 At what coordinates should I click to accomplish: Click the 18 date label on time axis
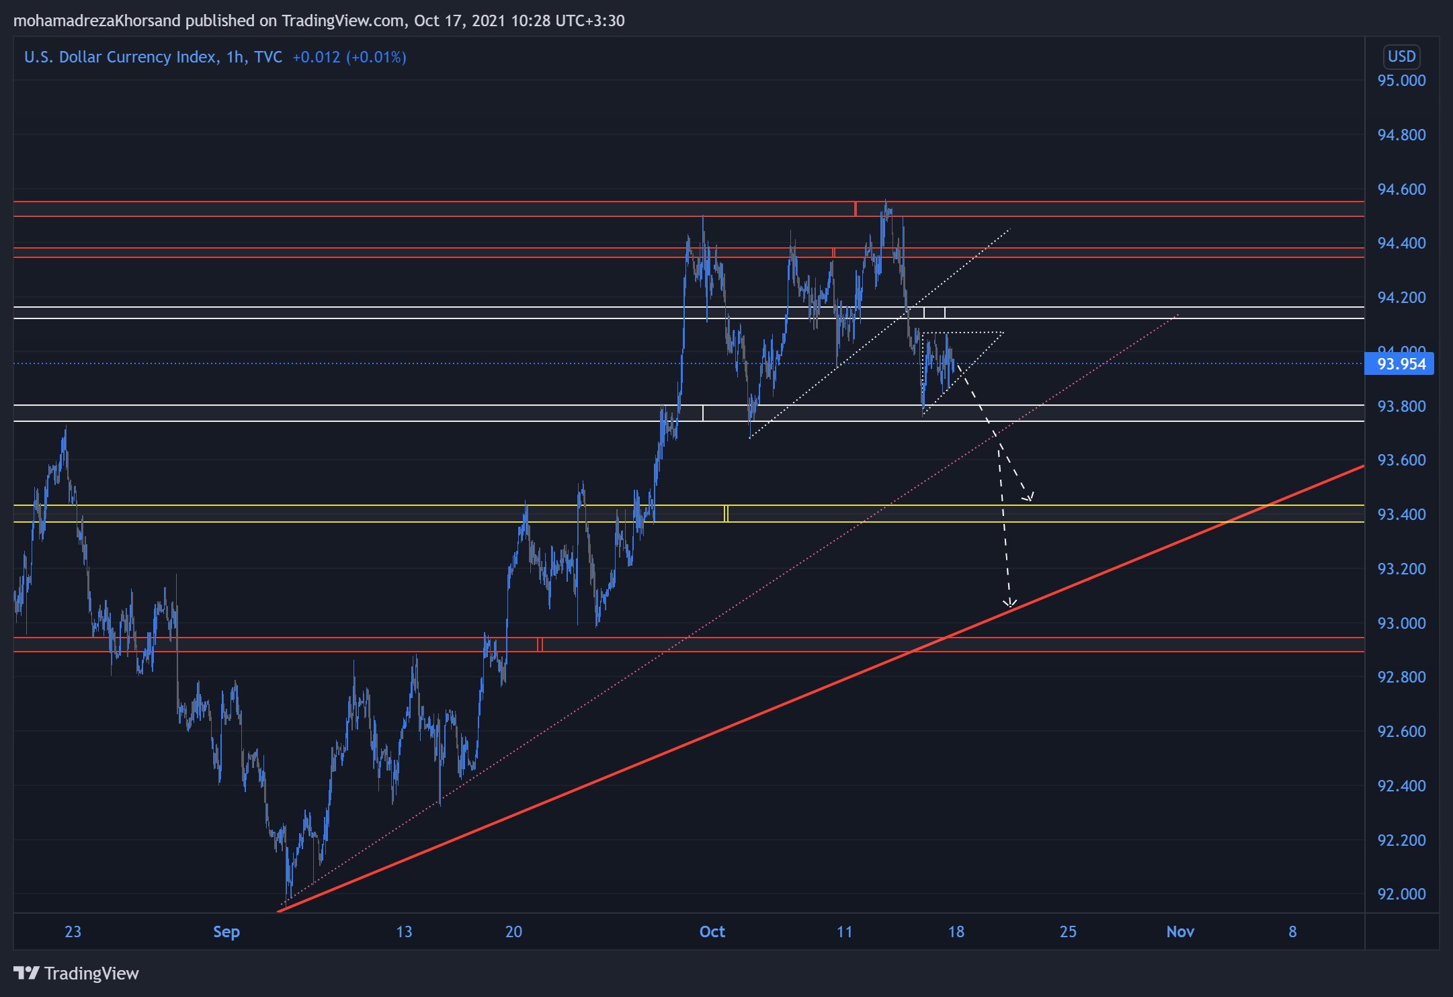tap(956, 932)
